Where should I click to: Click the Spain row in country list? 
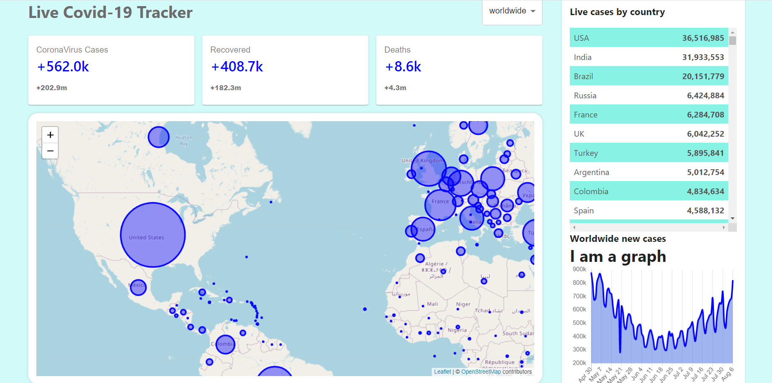[649, 210]
